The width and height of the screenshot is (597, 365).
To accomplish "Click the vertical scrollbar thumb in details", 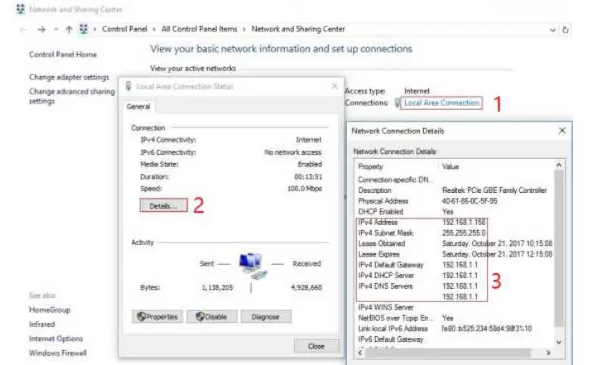I will point(559,248).
